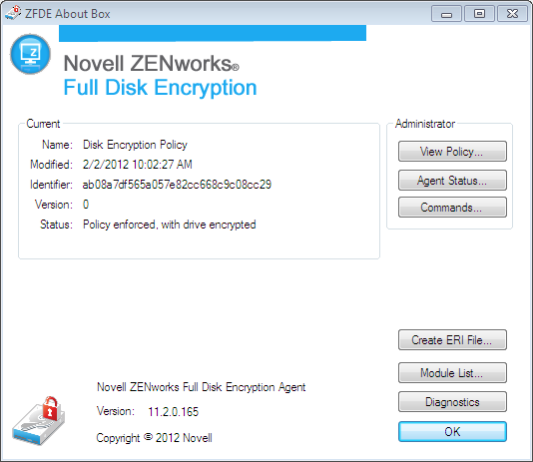The height and width of the screenshot is (462, 533).
Task: Click the encrypted disk padlock icon
Action: point(38,420)
